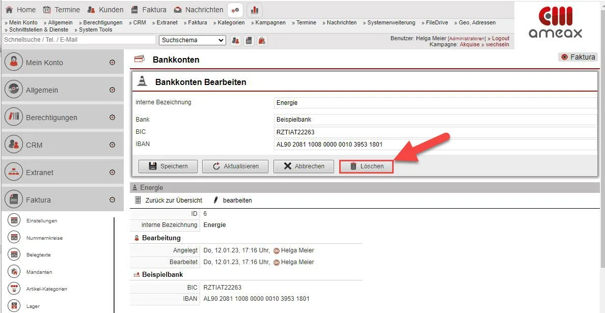The height and width of the screenshot is (313, 605).
Task: Focus the Schnellsuche search field
Action: (x=79, y=40)
